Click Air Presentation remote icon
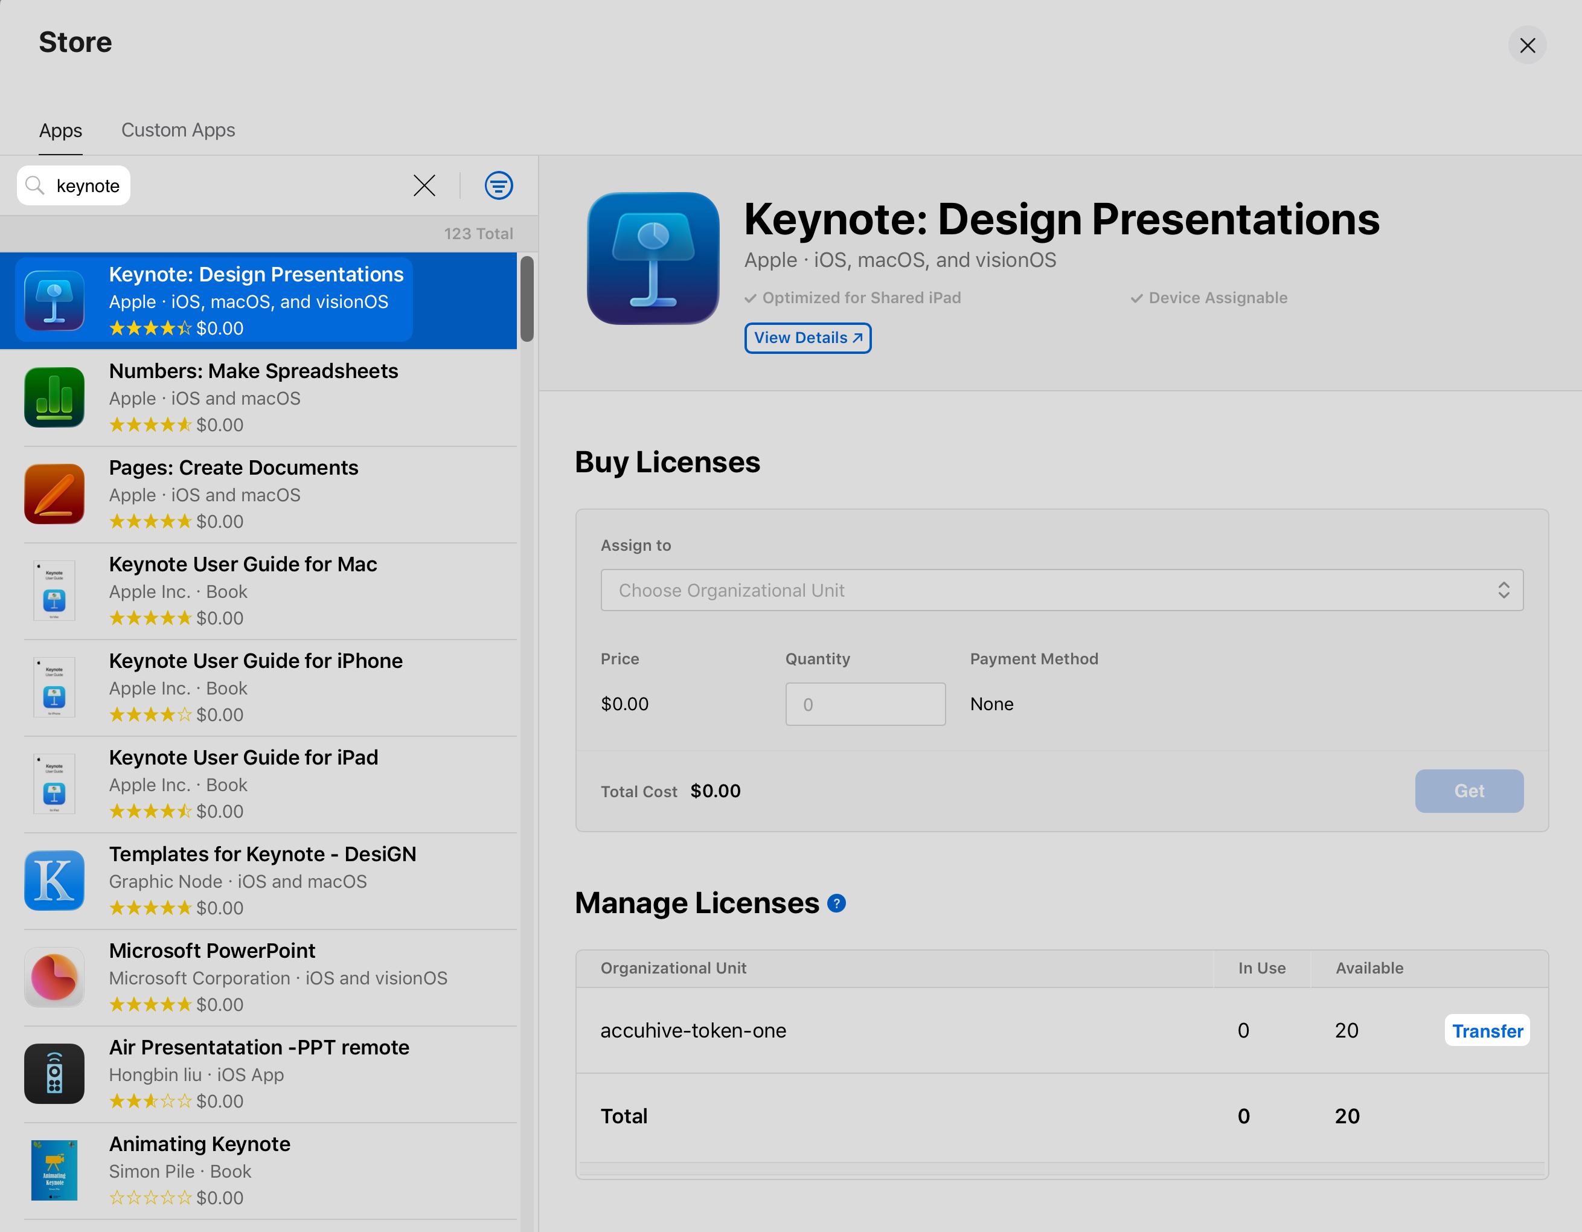 [x=54, y=1073]
